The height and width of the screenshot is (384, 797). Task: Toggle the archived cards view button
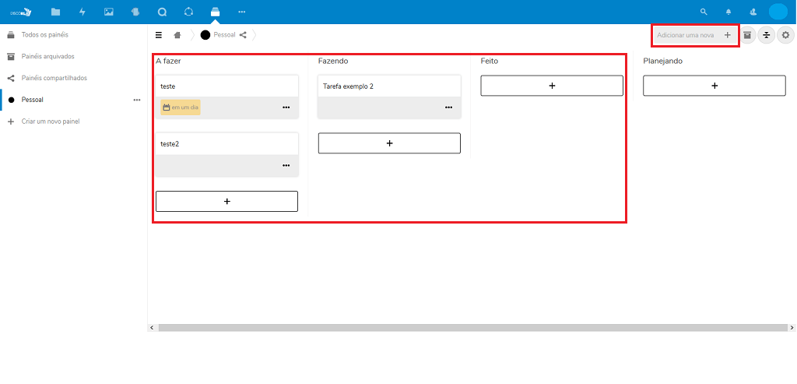(x=747, y=35)
